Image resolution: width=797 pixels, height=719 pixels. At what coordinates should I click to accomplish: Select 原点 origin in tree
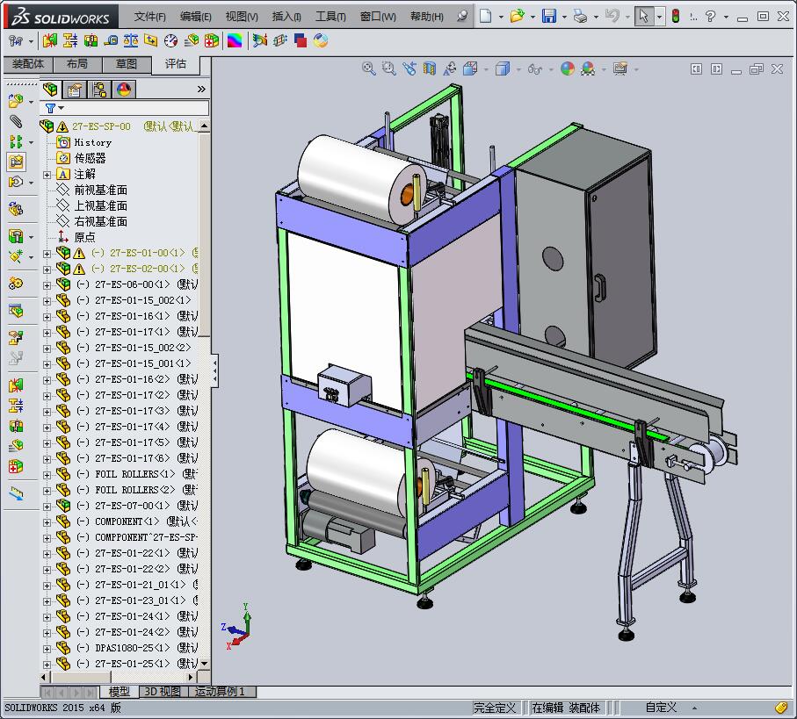84,237
